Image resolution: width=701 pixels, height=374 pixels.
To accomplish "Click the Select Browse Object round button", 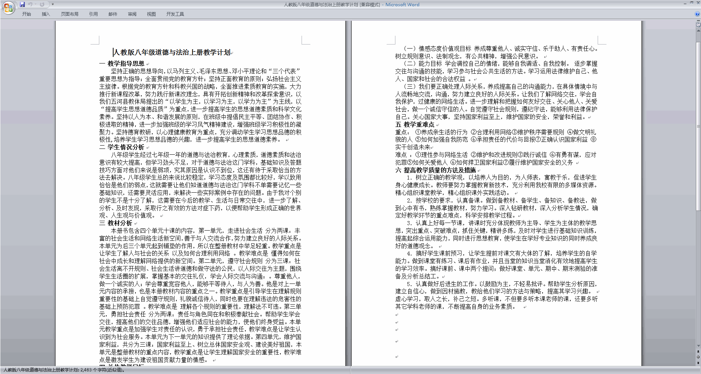I will (698, 357).
